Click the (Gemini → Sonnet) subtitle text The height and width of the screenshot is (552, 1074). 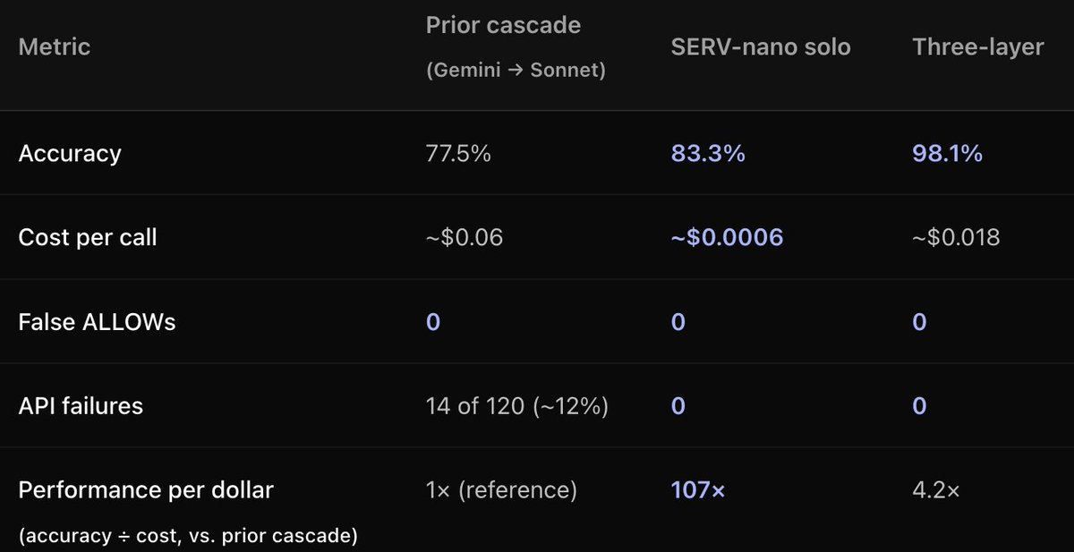pos(516,71)
